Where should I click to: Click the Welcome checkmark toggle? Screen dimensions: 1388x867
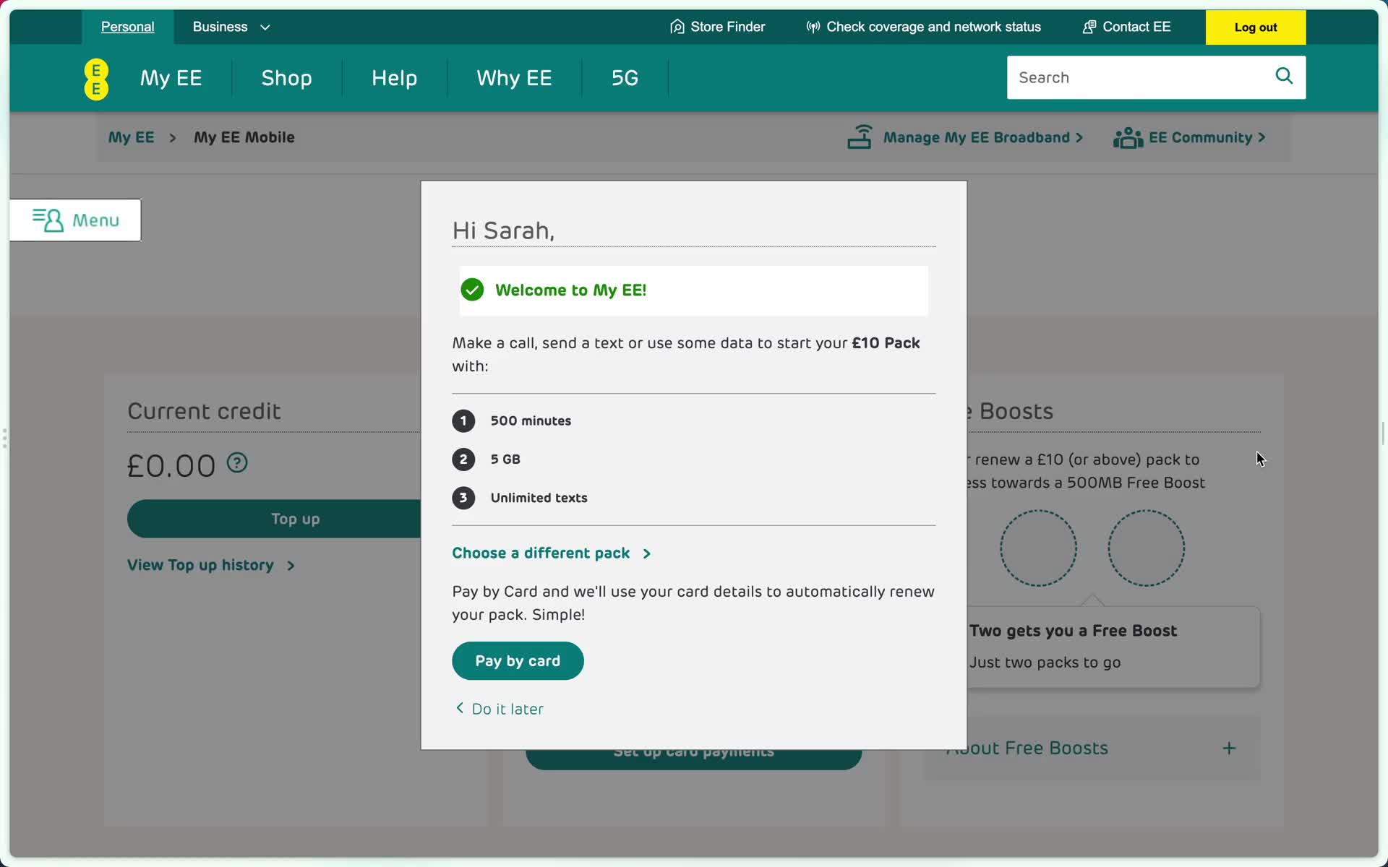click(471, 290)
